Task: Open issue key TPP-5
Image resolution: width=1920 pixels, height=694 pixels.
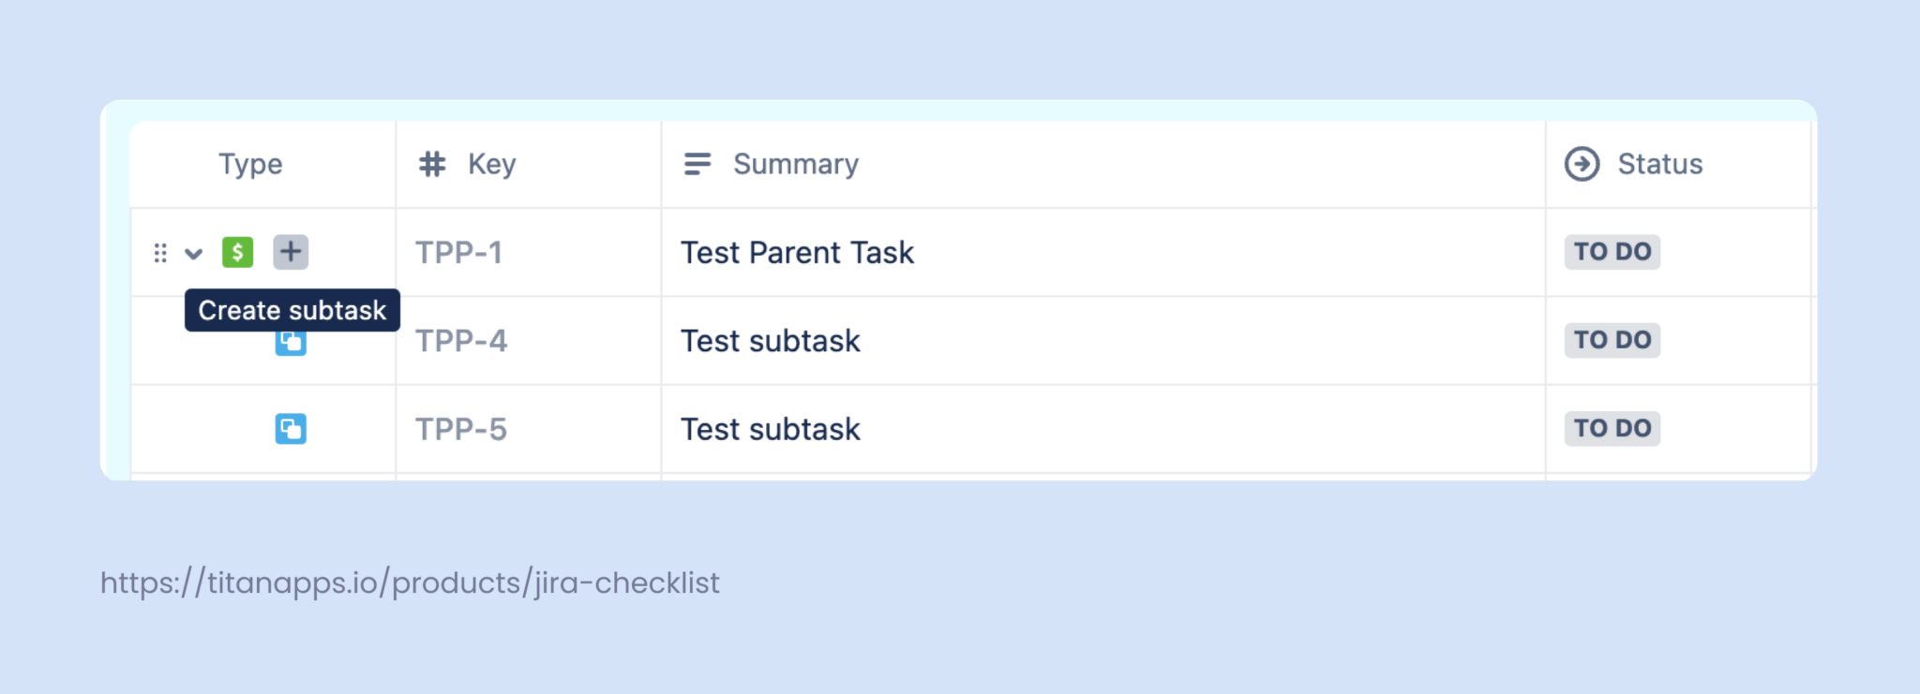Action: point(461,429)
